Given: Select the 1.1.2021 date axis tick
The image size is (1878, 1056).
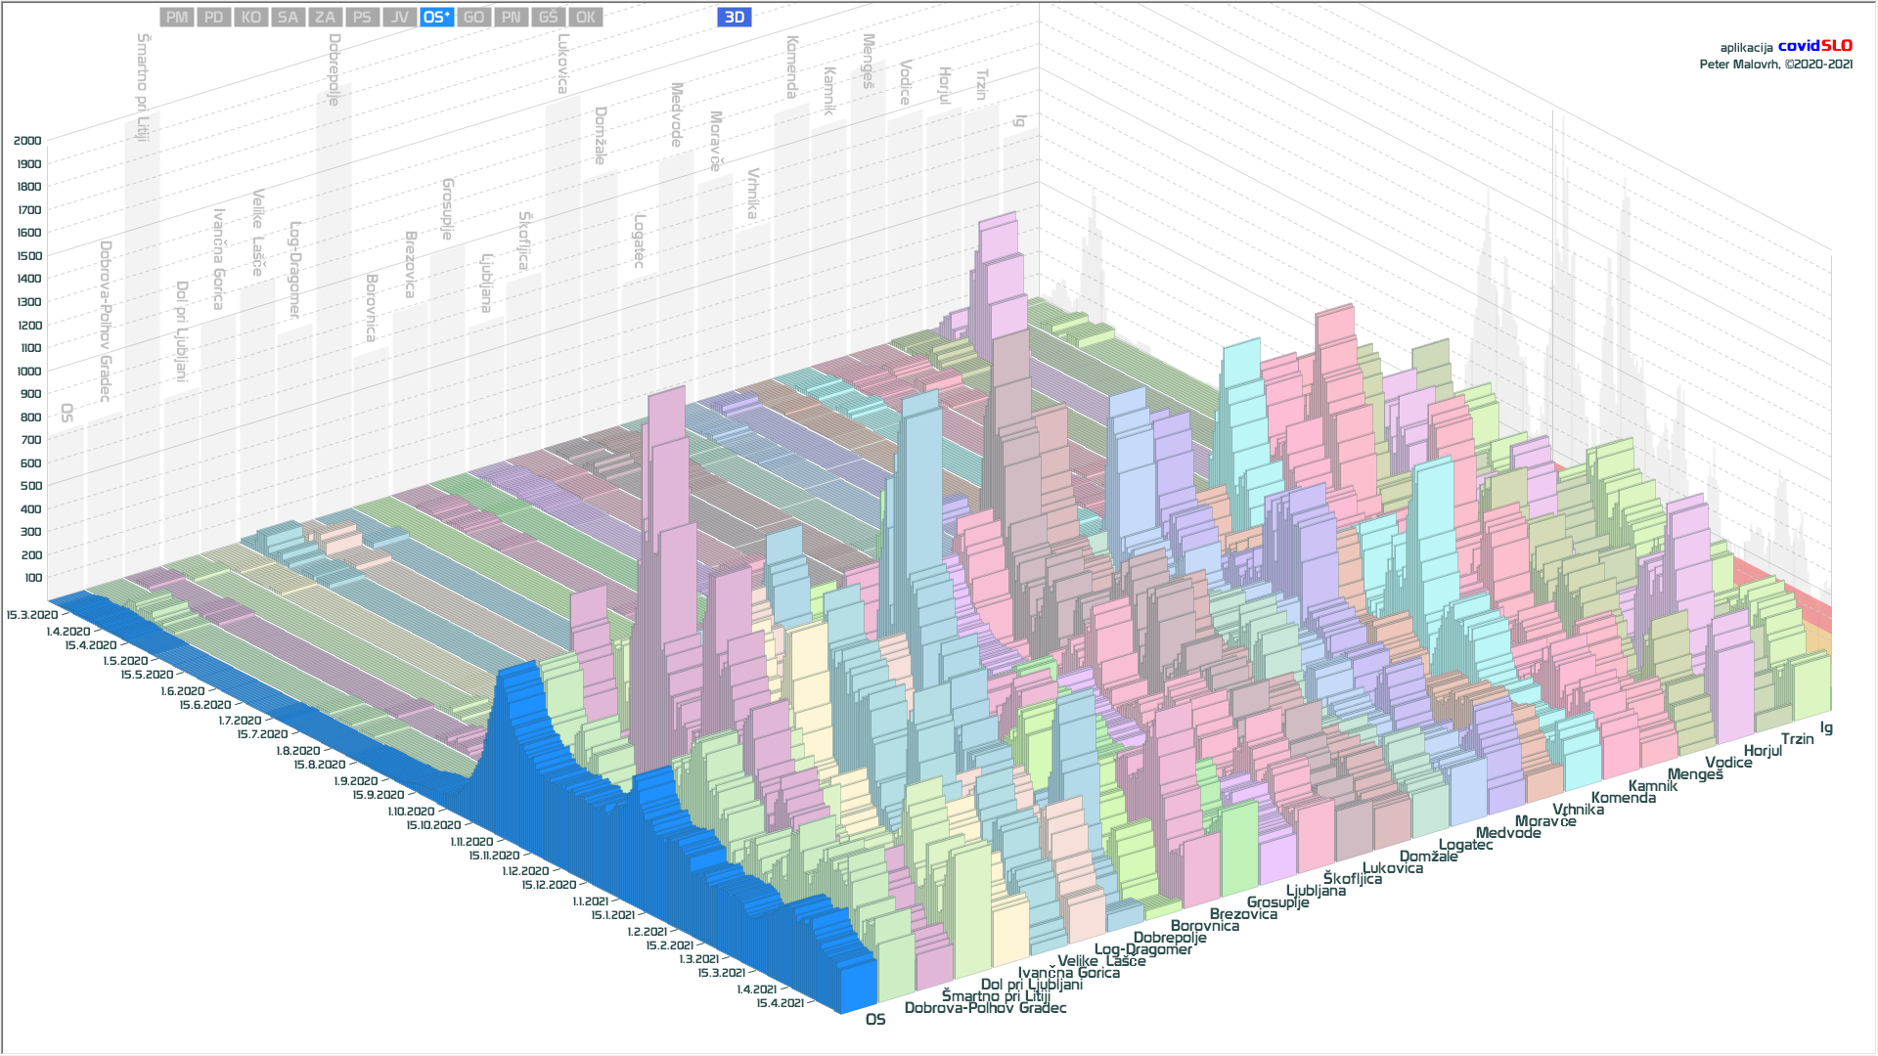Looking at the screenshot, I should pos(590,902).
